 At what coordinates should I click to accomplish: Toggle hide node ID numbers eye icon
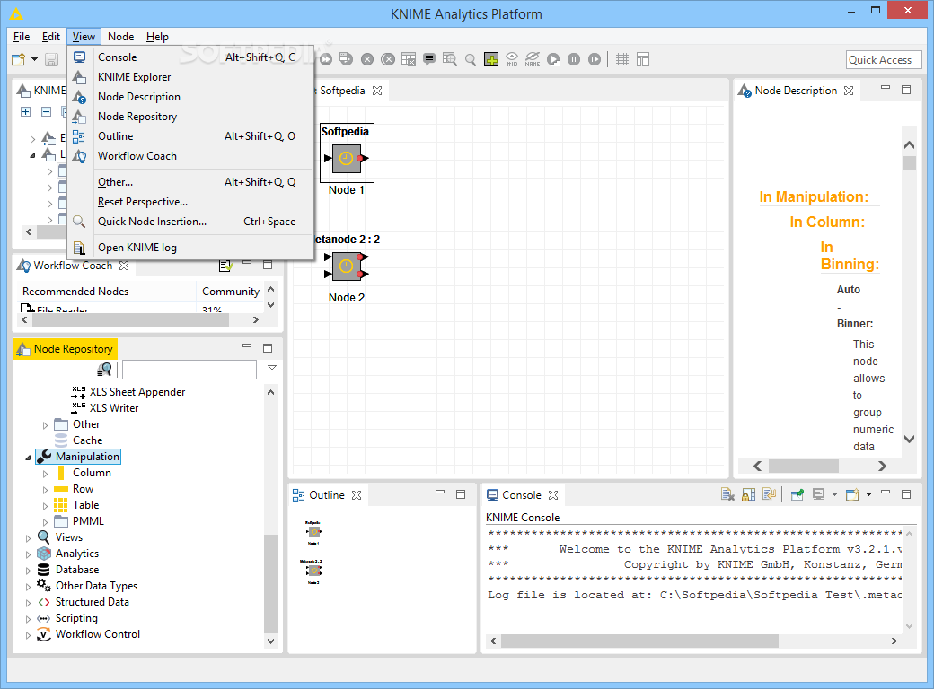coord(512,59)
